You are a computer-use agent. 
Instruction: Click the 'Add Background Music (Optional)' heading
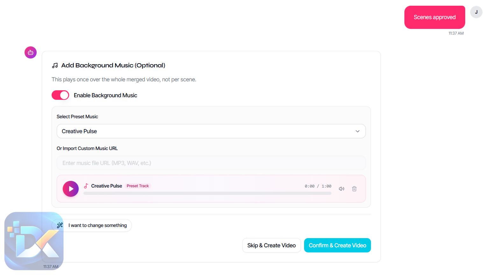click(113, 65)
